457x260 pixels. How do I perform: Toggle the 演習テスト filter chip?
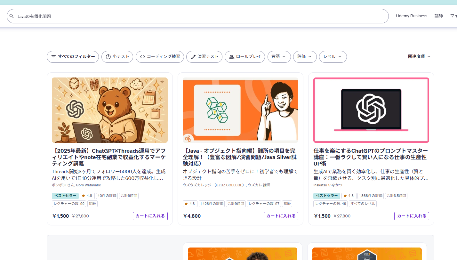click(204, 57)
